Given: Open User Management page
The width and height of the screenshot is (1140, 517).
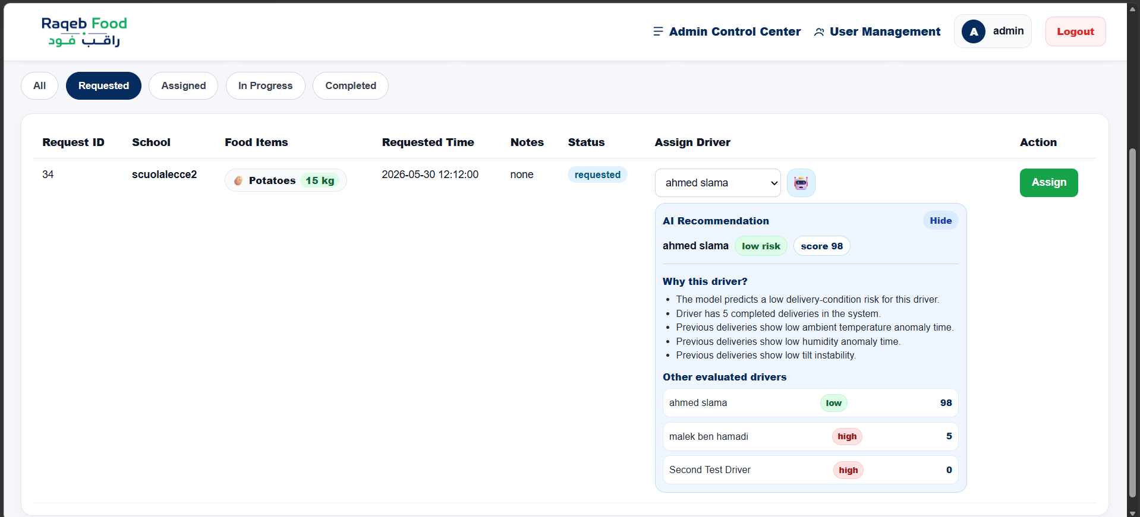Looking at the screenshot, I should coord(877,31).
